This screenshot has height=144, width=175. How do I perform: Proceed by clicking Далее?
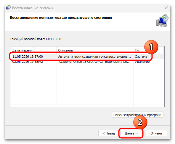131,133
